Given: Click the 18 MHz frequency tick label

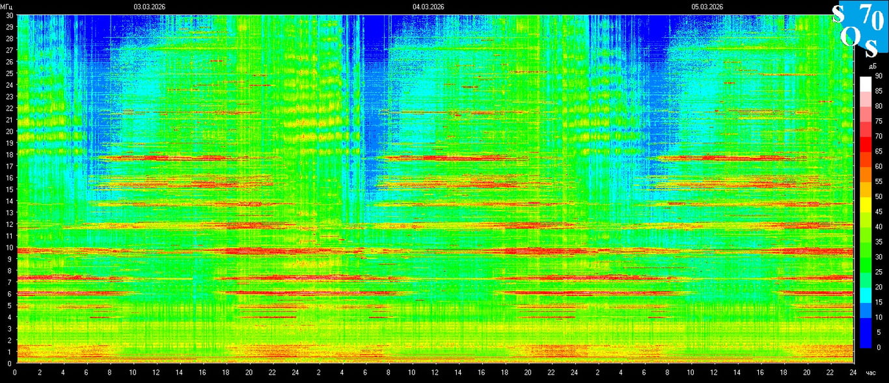Looking at the screenshot, I should [x=9, y=155].
